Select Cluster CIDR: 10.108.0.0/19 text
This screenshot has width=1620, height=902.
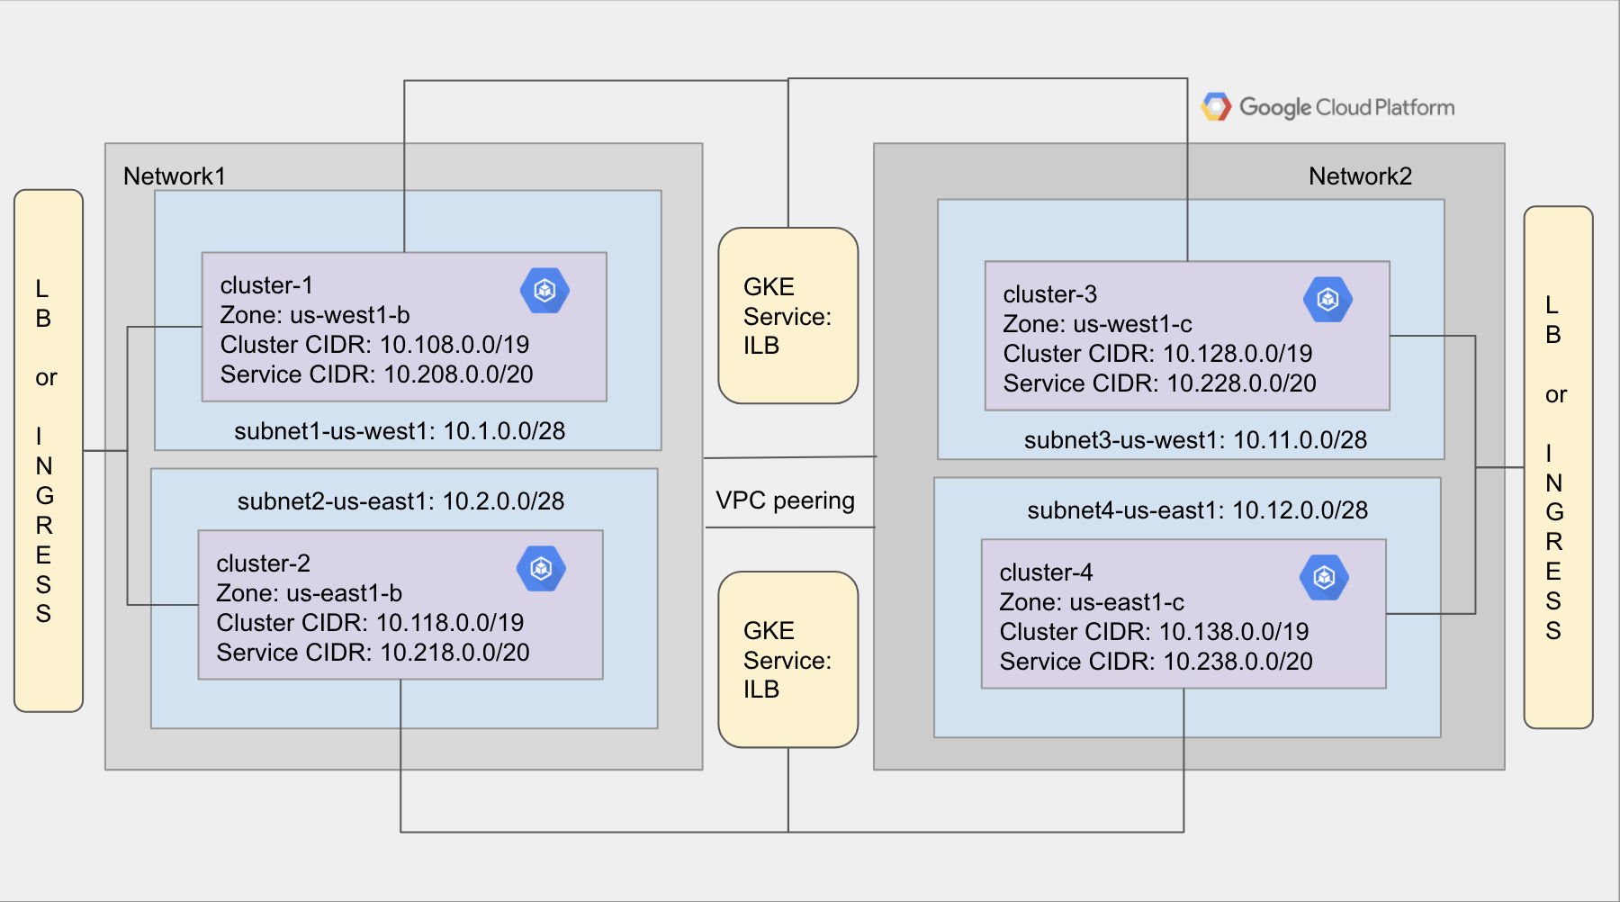click(374, 345)
